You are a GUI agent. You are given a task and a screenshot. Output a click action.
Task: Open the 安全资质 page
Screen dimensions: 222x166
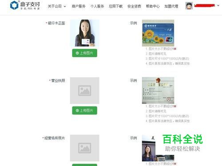point(134,6)
